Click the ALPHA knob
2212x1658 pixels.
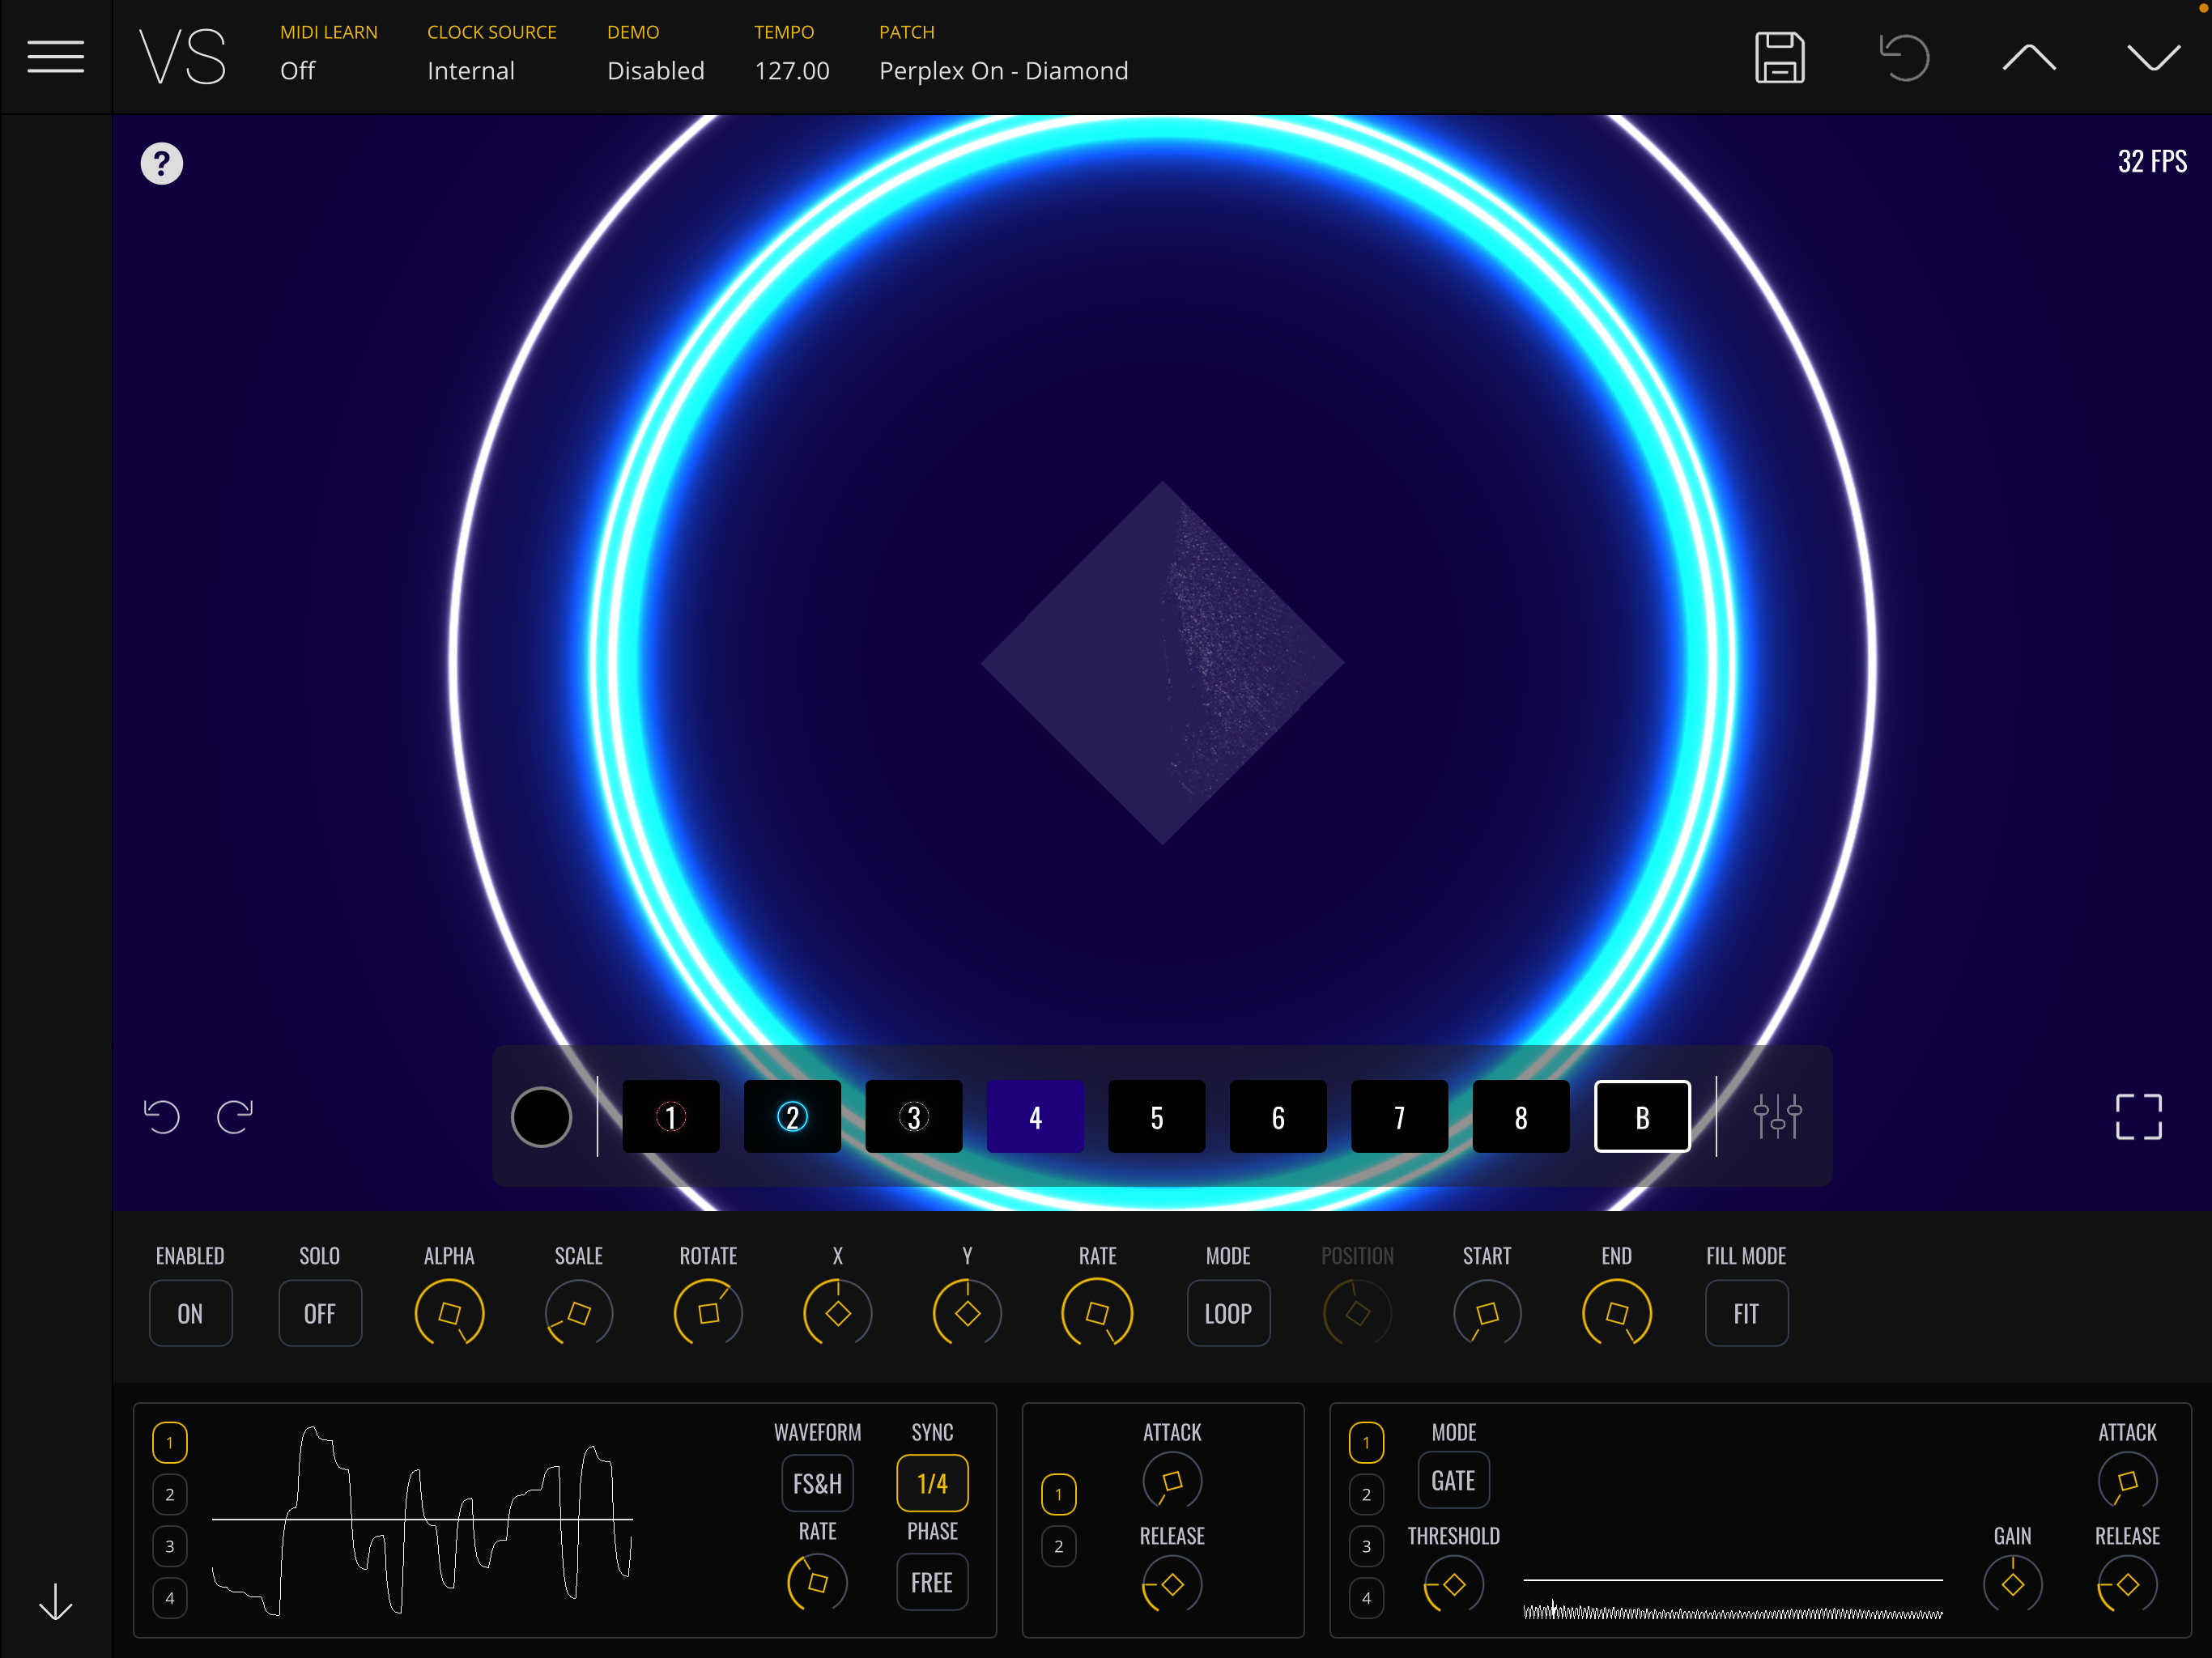point(449,1313)
